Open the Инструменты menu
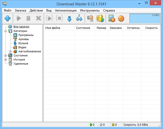The width and height of the screenshot is (163, 129). coord(90,10)
